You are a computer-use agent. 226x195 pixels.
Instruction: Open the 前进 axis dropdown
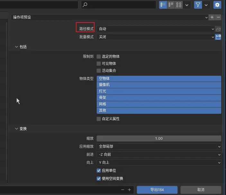click(159, 155)
